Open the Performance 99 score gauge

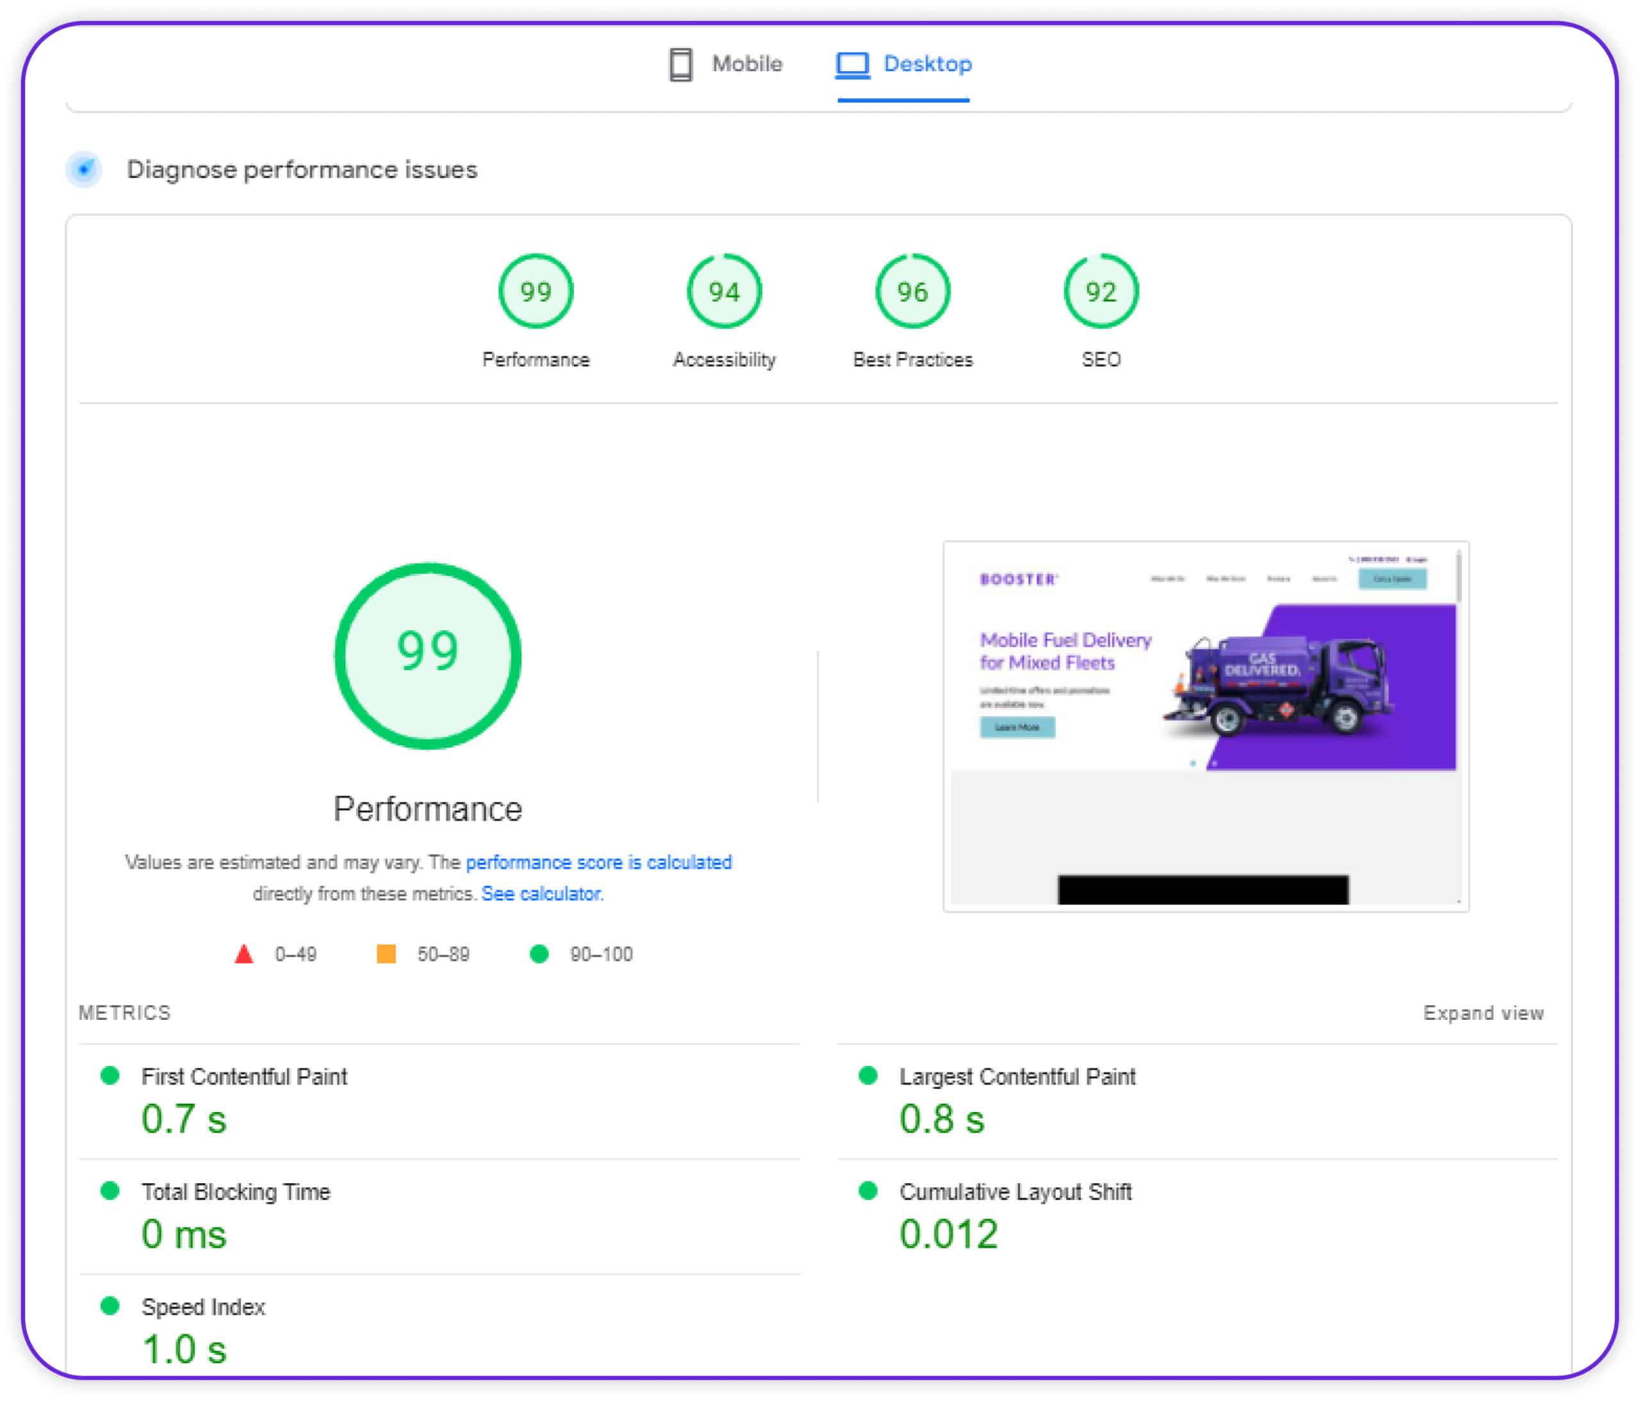[536, 291]
